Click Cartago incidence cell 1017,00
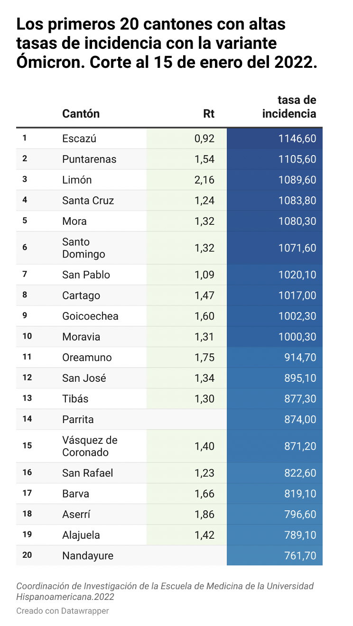353x626 pixels. [275, 295]
